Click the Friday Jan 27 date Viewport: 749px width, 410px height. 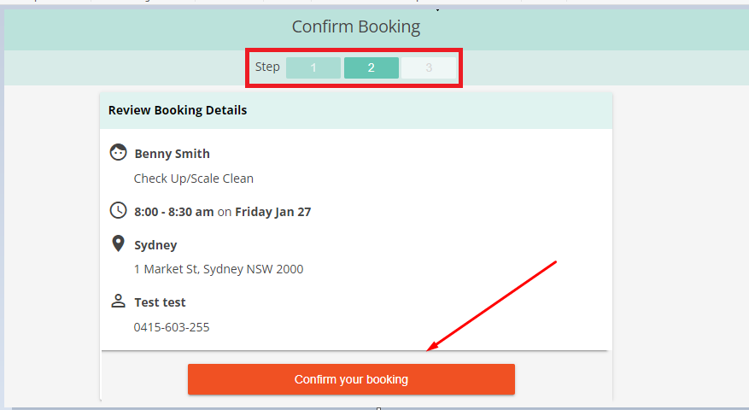(272, 212)
